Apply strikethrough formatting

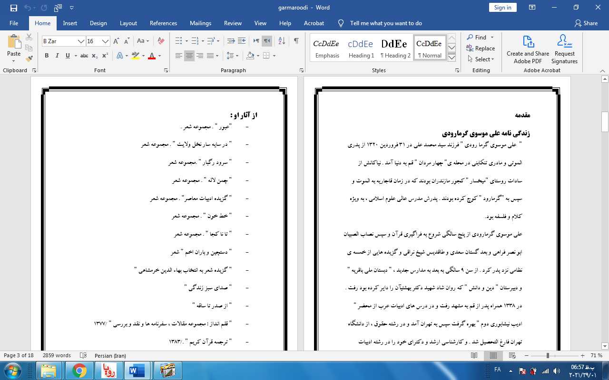[x=84, y=56]
